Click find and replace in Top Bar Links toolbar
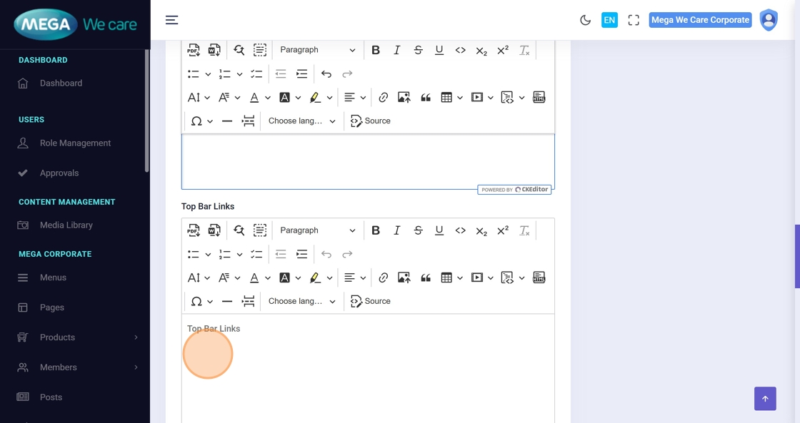Screen dimensions: 800x423 point(239,230)
